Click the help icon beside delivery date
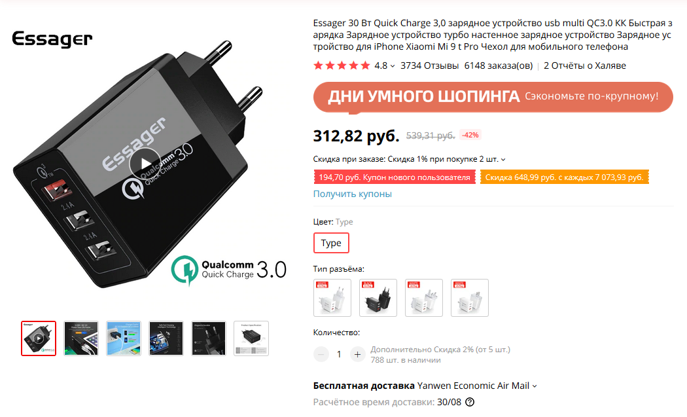687x417 pixels. point(470,402)
